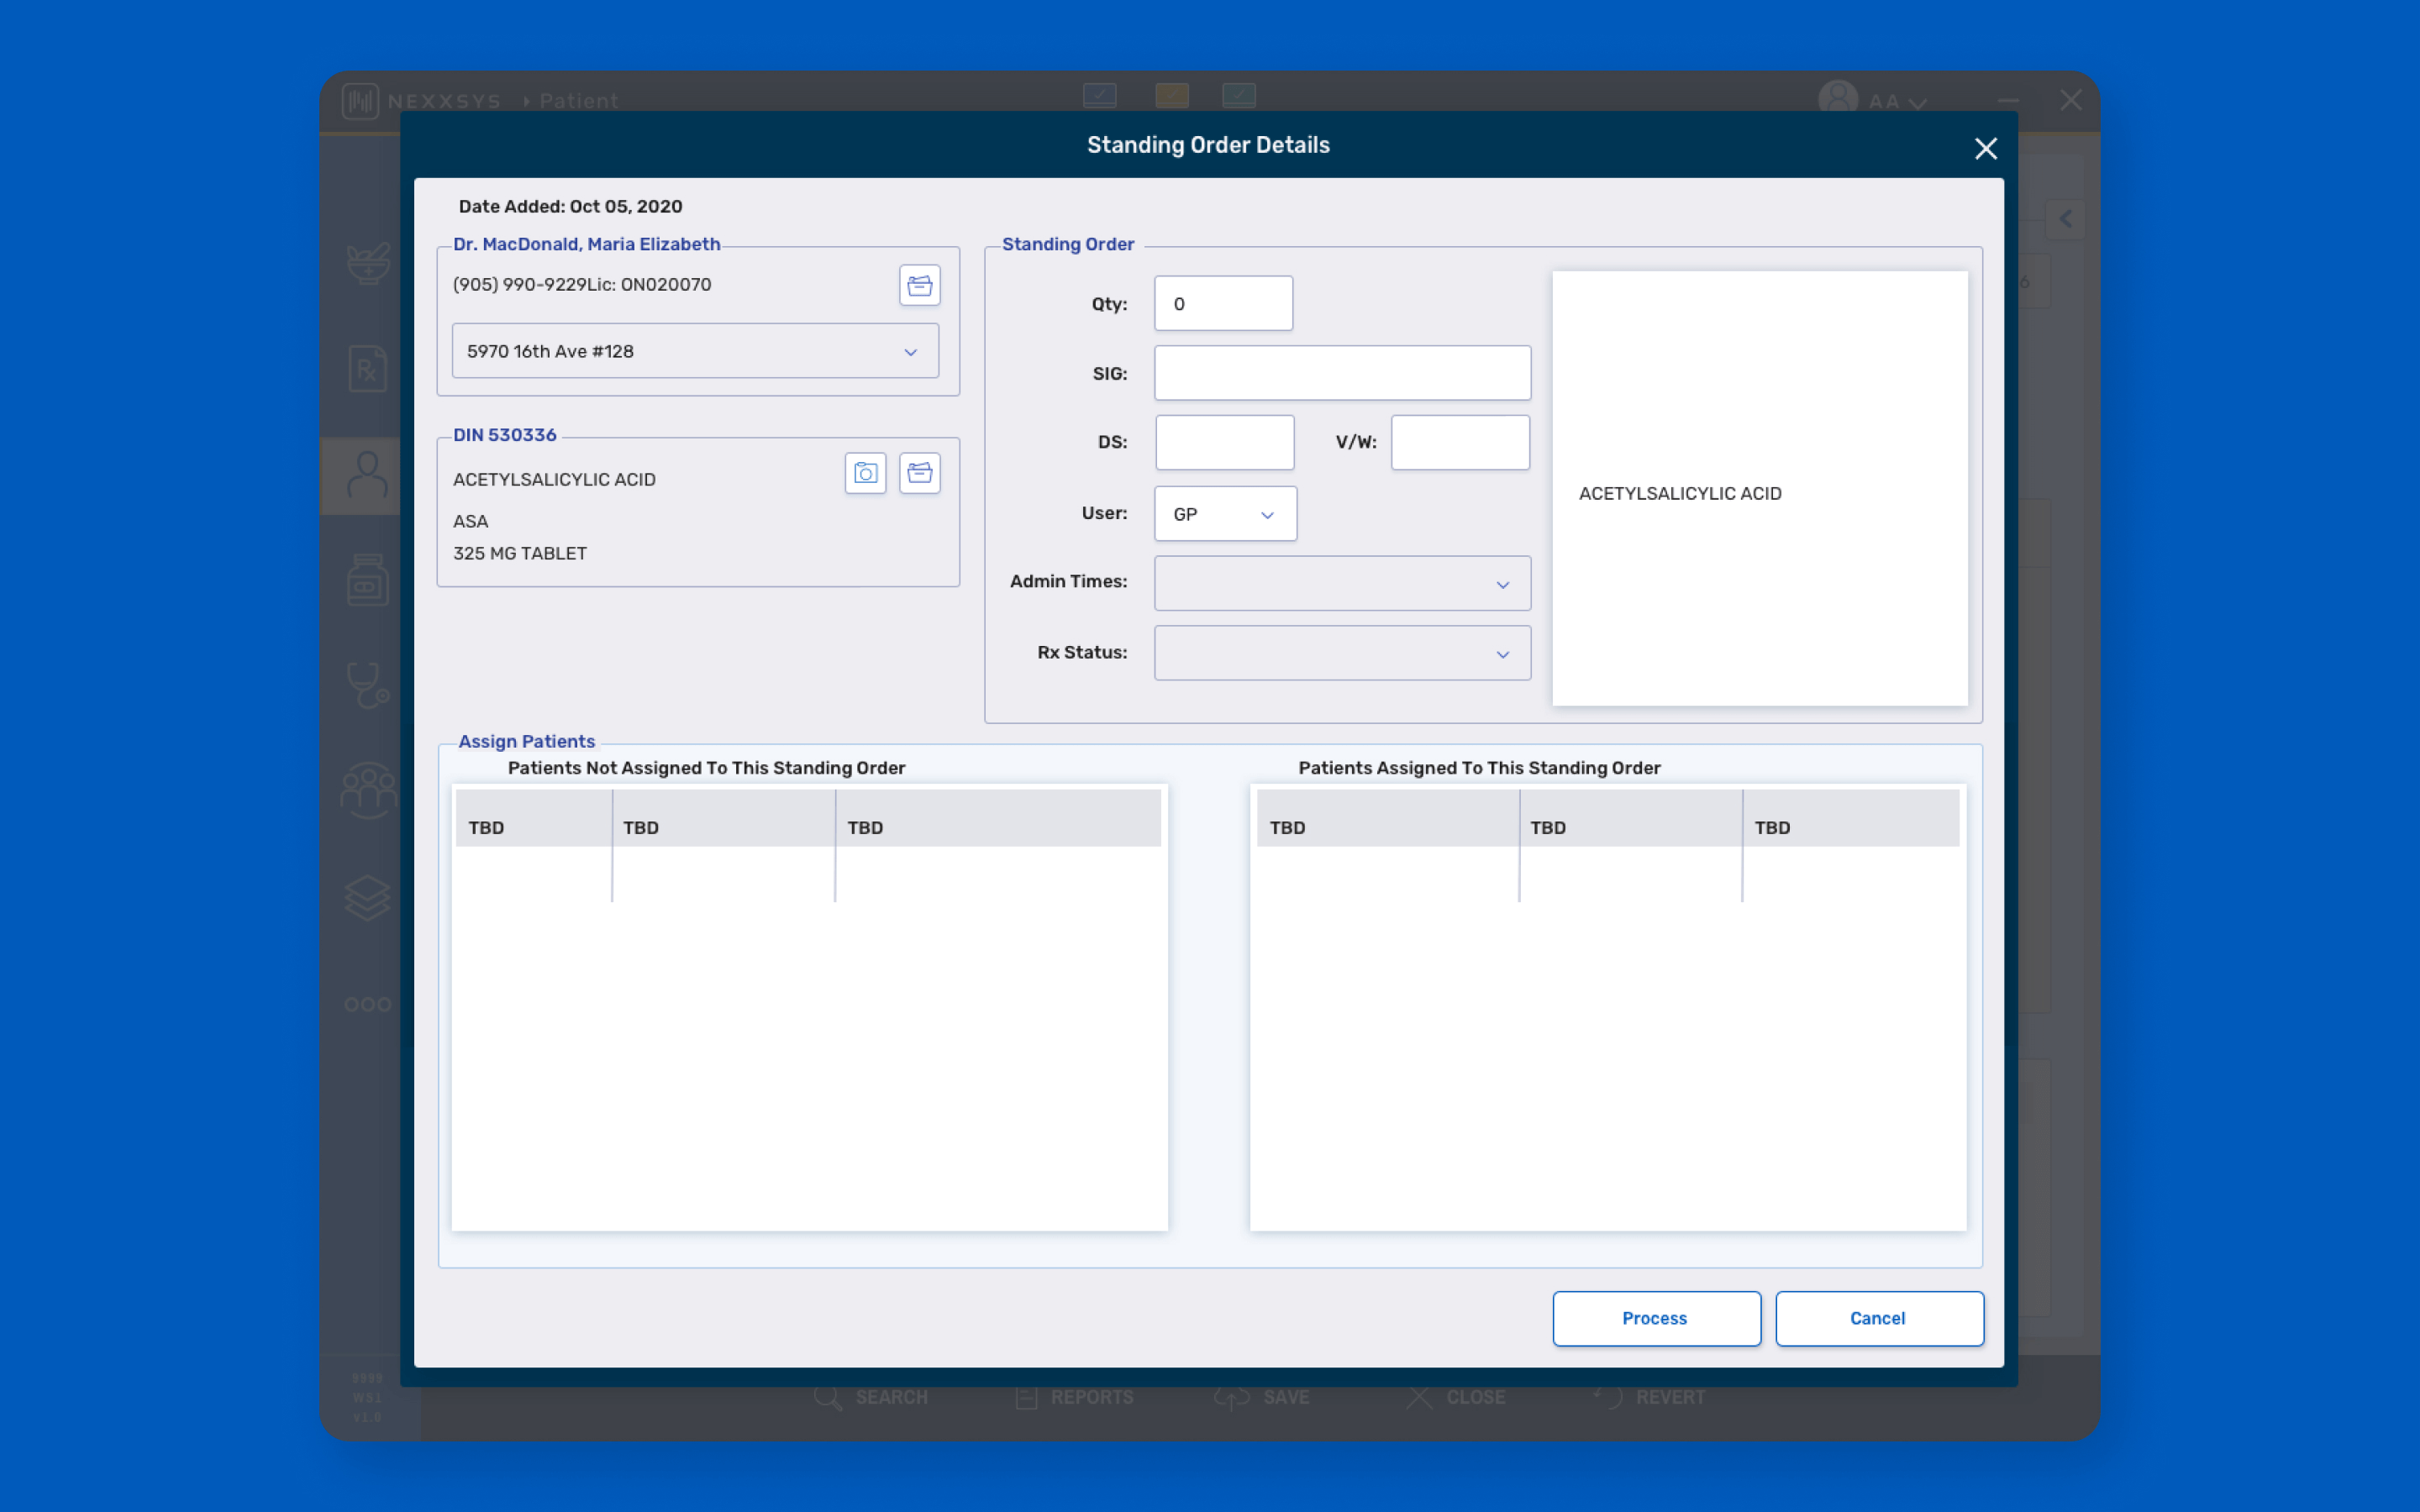Click the AA user avatar icon

click(x=1838, y=100)
